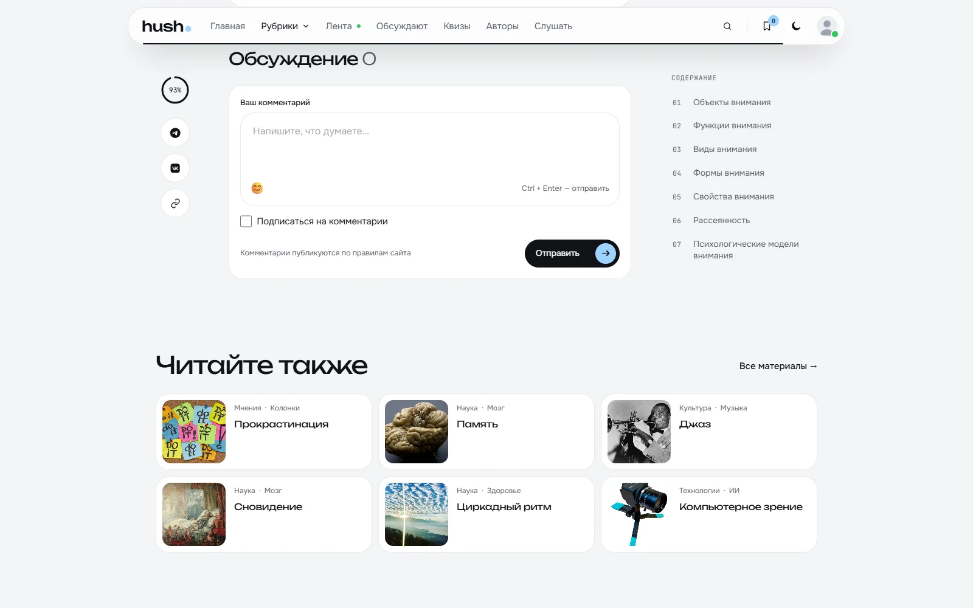Image resolution: width=973 pixels, height=608 pixels.
Task: Open Джаз article thumbnail
Action: point(639,432)
